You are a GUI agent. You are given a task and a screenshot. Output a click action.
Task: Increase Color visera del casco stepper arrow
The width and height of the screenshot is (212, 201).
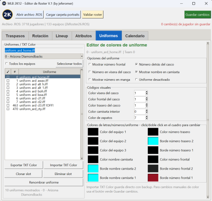146,92
